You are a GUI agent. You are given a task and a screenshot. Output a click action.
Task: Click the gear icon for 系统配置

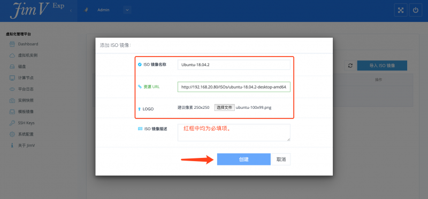pyautogui.click(x=12, y=134)
